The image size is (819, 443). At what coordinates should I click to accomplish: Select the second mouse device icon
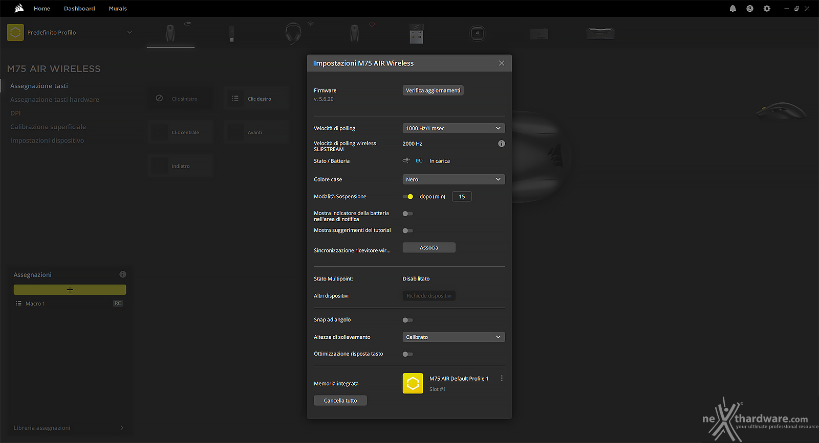(354, 33)
